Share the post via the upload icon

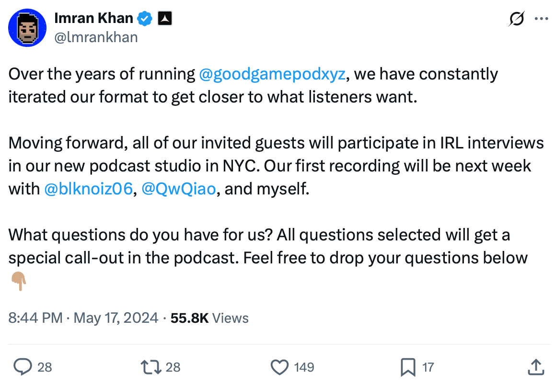[x=535, y=367]
